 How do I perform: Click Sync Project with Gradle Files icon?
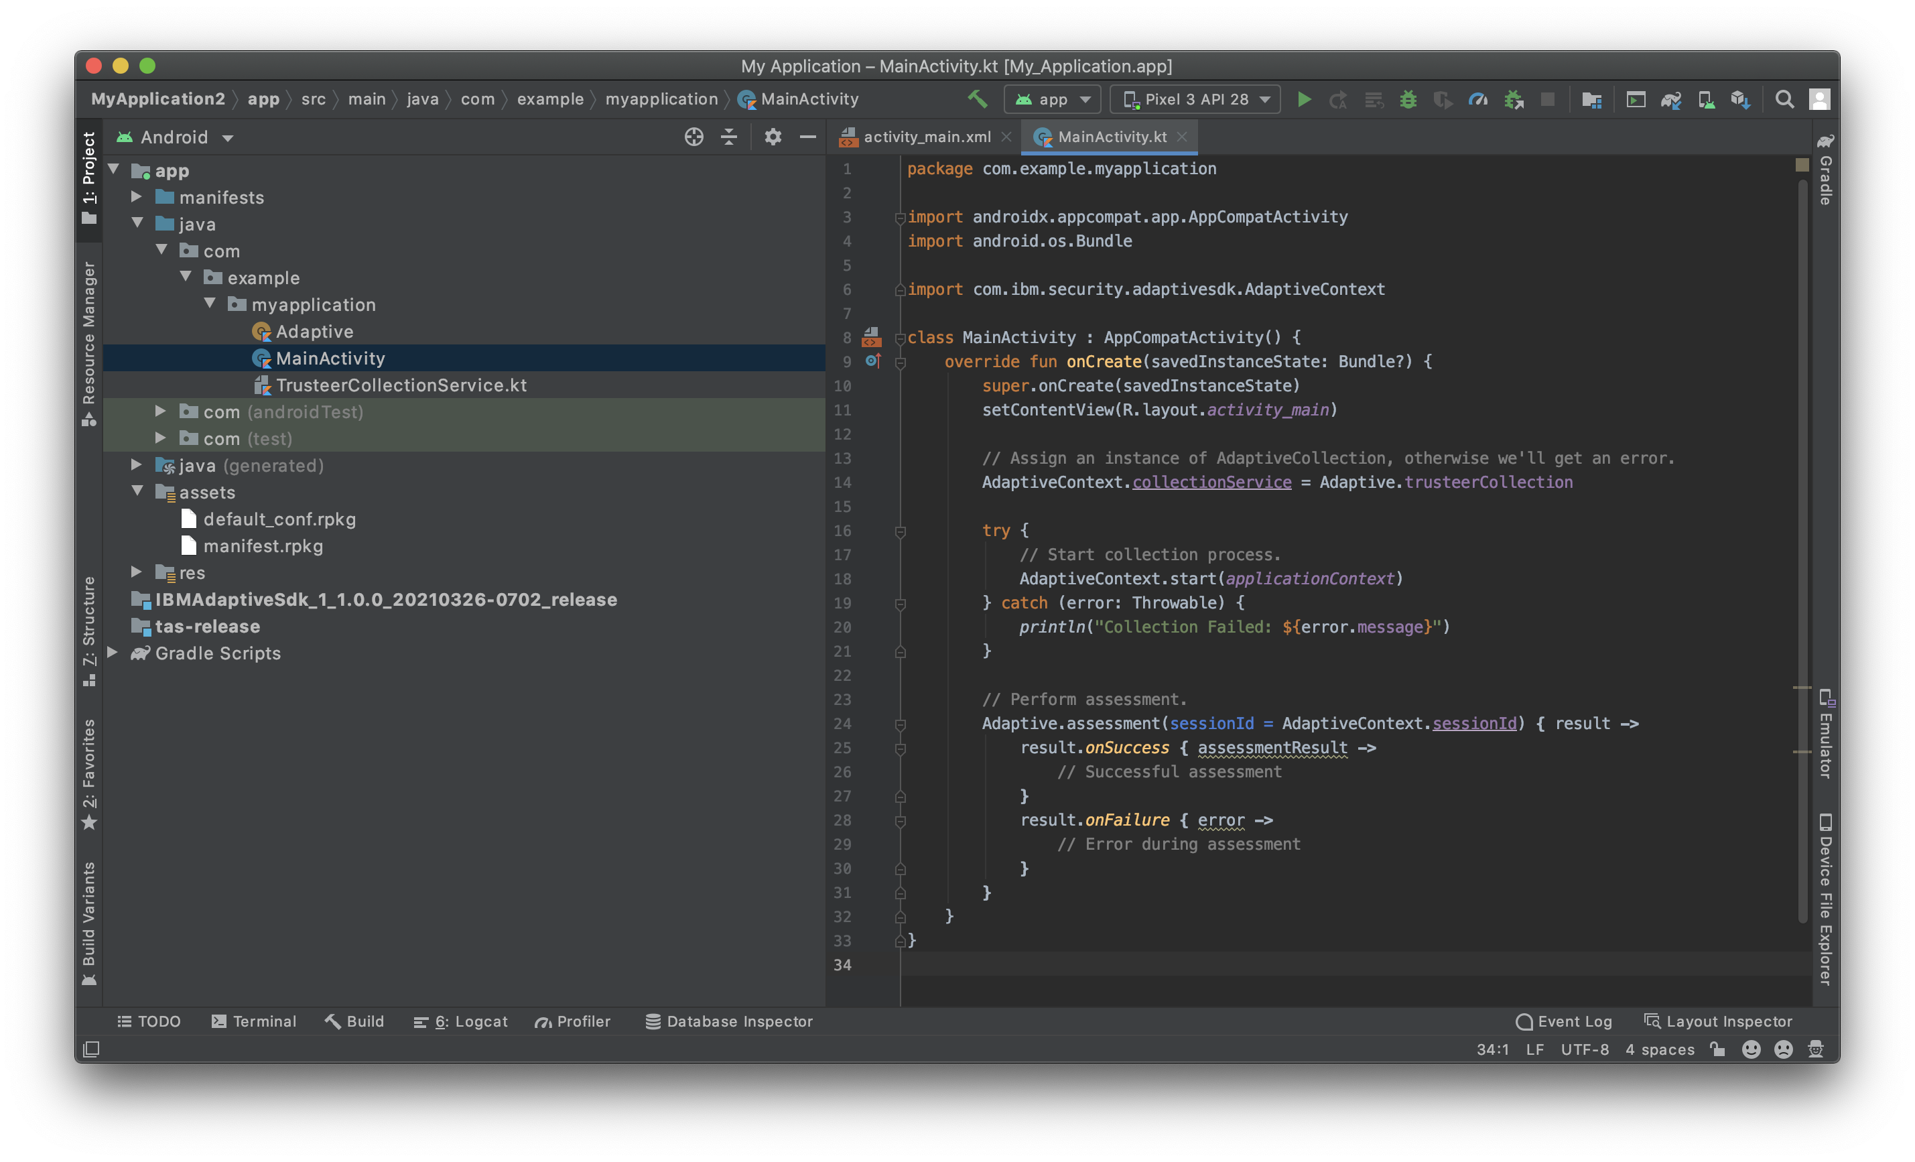coord(1671,99)
